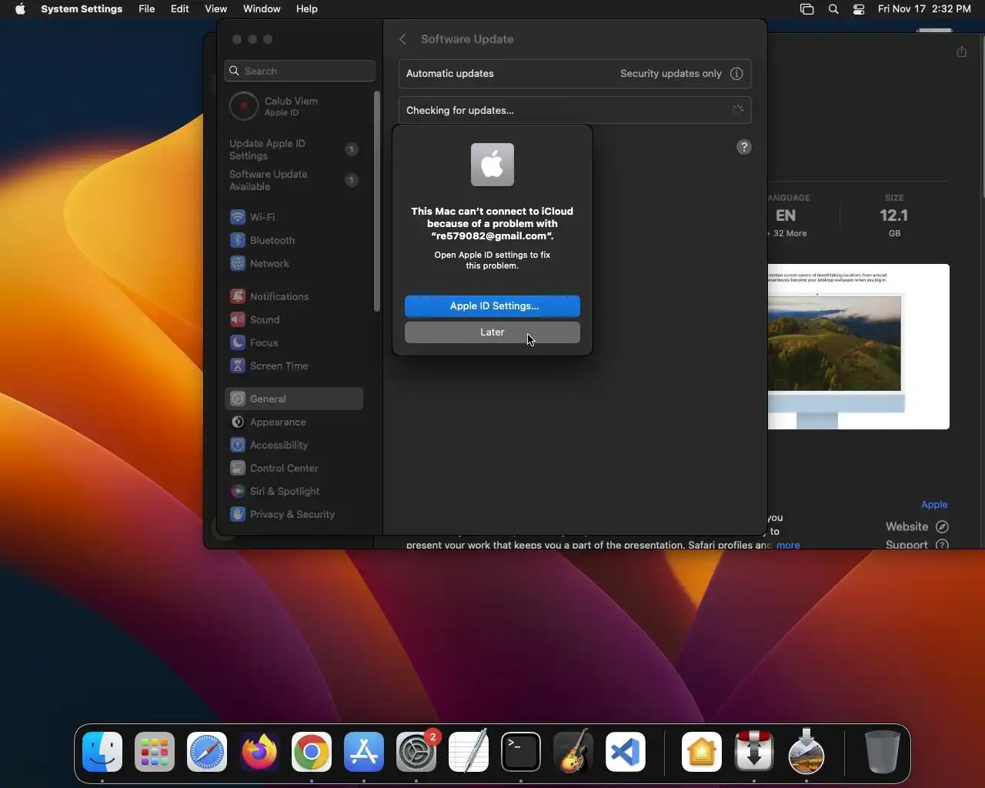The height and width of the screenshot is (788, 985).
Task: Open Wi-Fi settings in sidebar
Action: click(x=294, y=217)
